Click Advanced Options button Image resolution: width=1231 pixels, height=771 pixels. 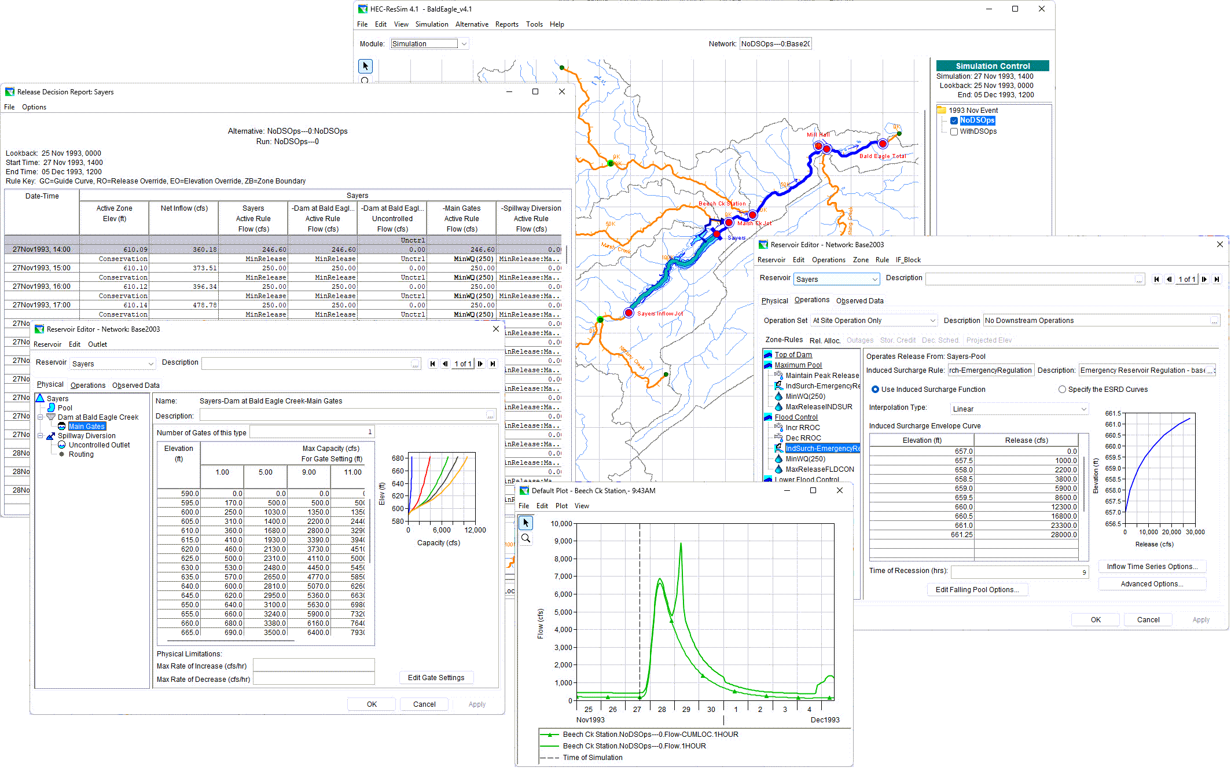tap(1152, 584)
